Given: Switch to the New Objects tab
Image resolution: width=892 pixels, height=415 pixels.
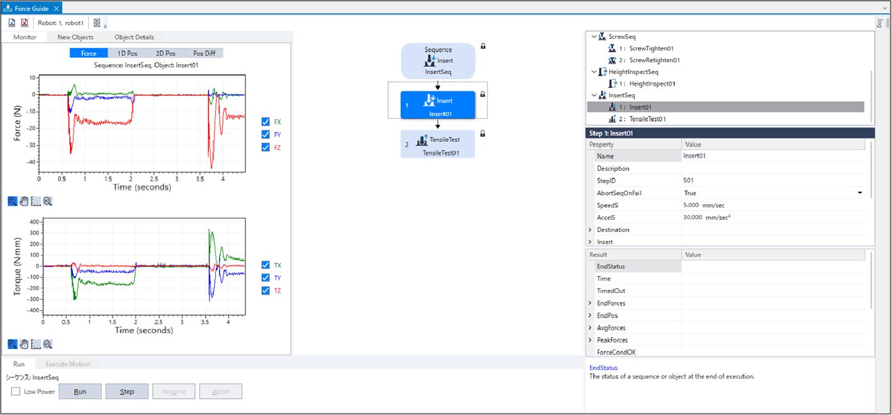Looking at the screenshot, I should [x=75, y=37].
